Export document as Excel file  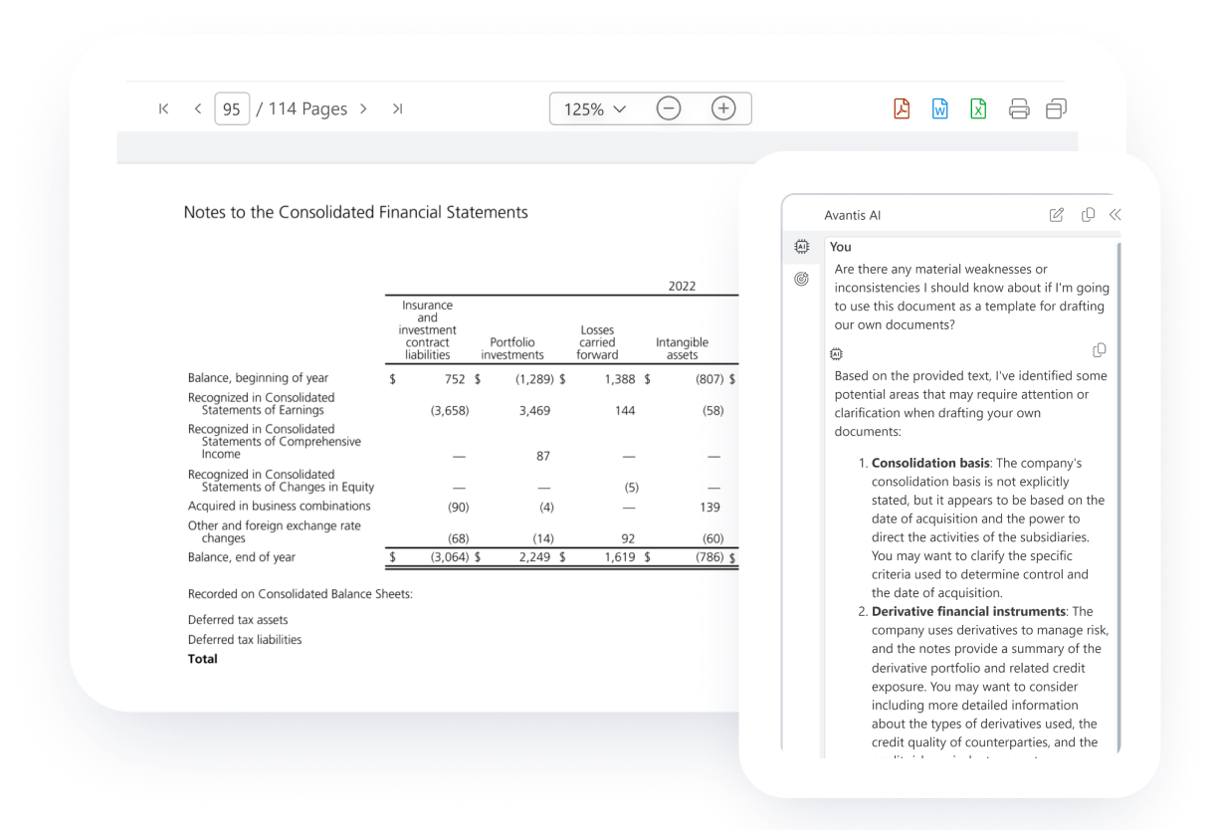point(978,108)
